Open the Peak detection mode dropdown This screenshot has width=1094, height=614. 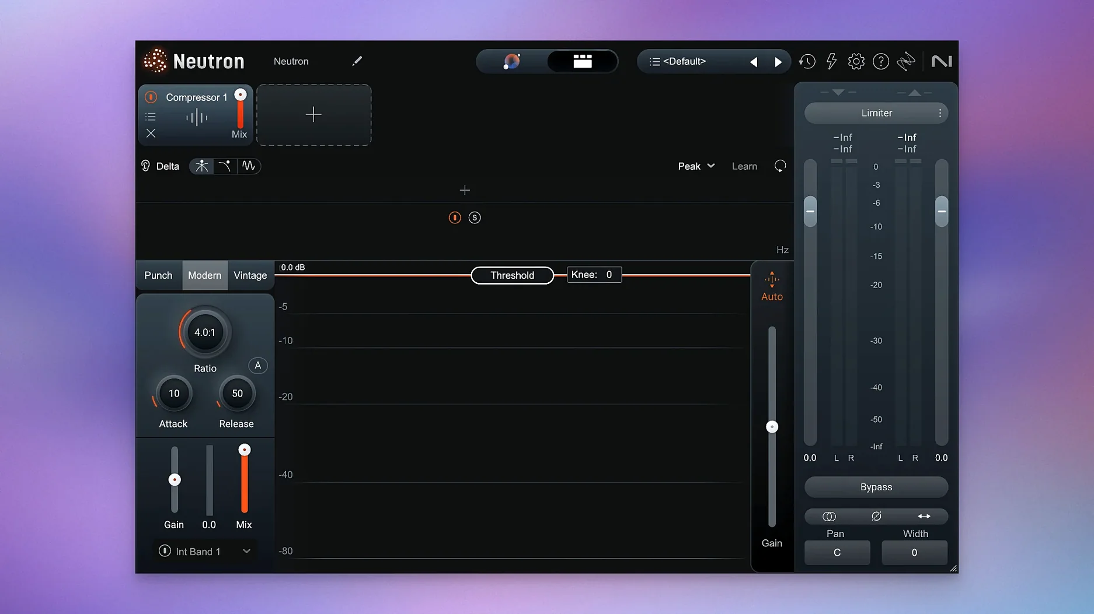tap(696, 166)
